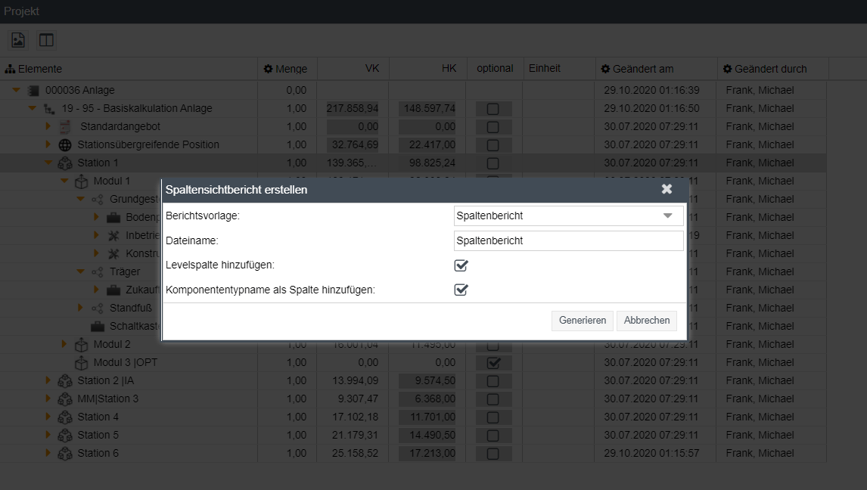Click the column layout toolbar icon
This screenshot has width=867, height=490.
coord(46,40)
